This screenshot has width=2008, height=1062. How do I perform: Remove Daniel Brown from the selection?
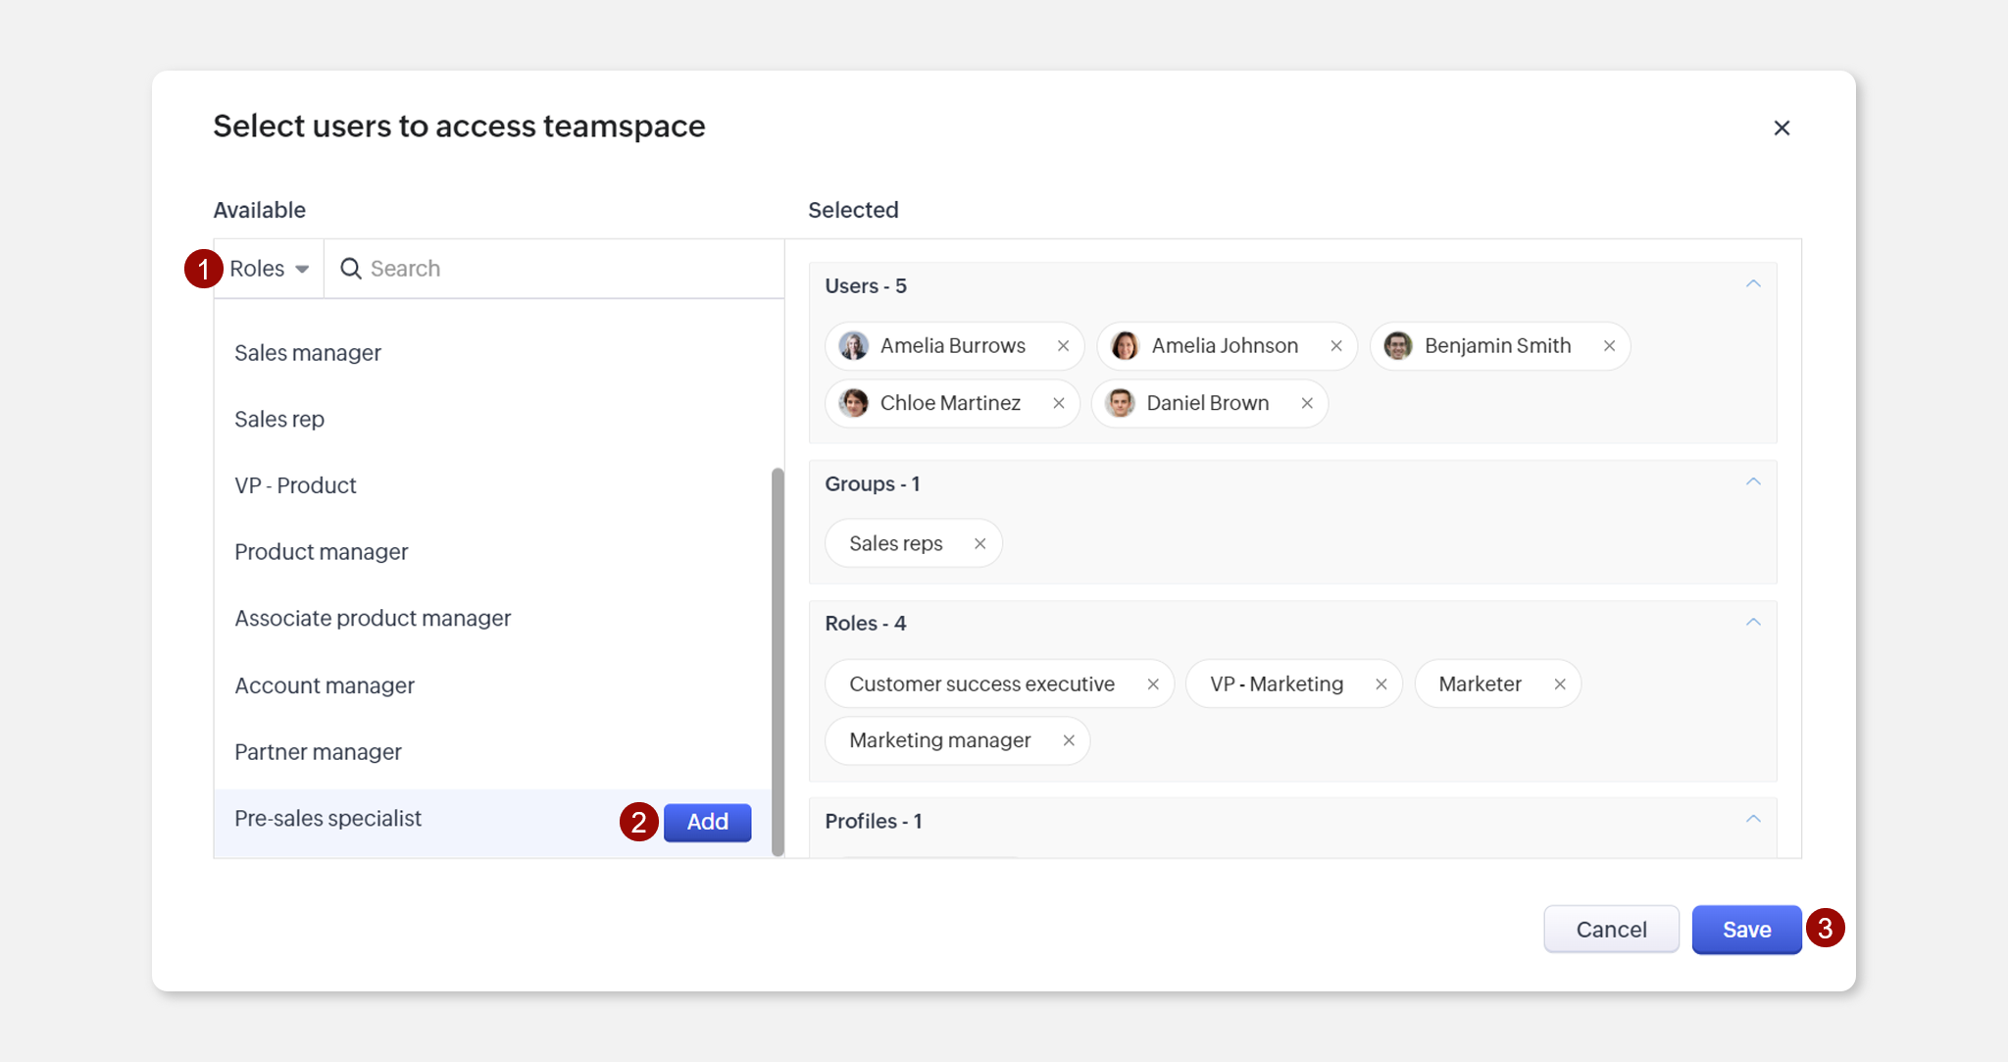click(x=1307, y=403)
